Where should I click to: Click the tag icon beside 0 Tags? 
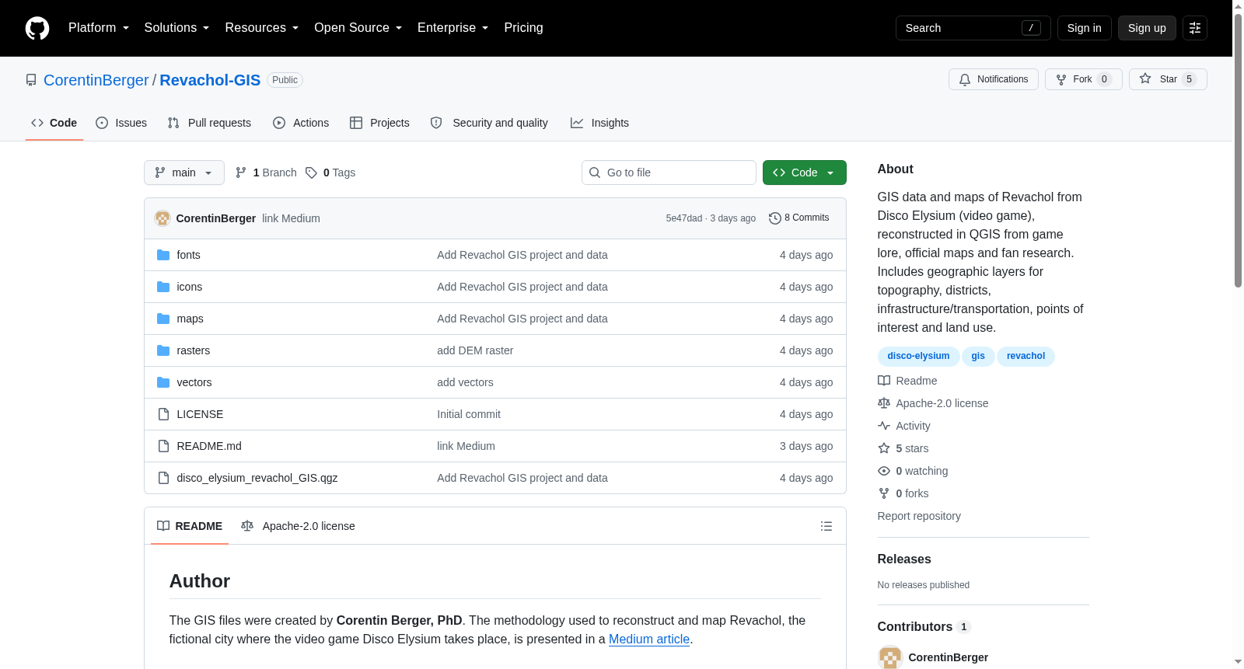pyautogui.click(x=311, y=172)
